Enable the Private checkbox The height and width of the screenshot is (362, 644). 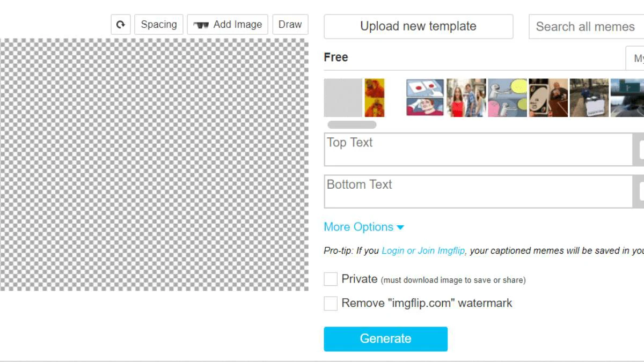331,279
